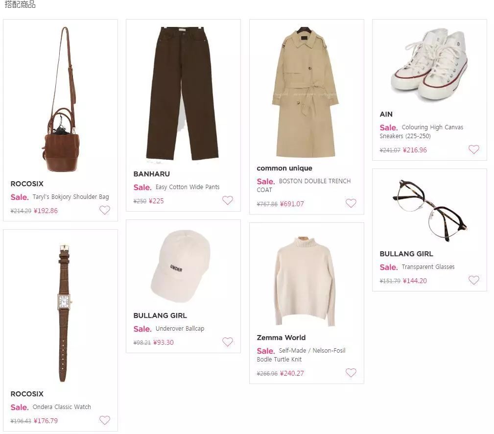Click the 搭配商品 heading

click(21, 4)
